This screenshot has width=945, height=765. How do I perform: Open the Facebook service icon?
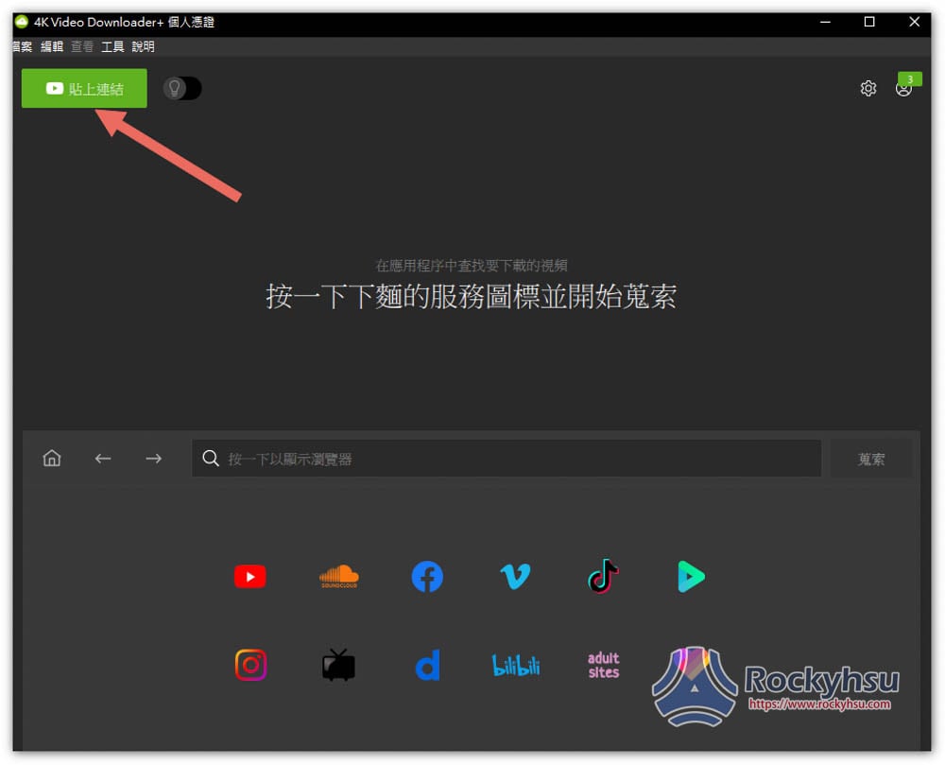(x=427, y=577)
